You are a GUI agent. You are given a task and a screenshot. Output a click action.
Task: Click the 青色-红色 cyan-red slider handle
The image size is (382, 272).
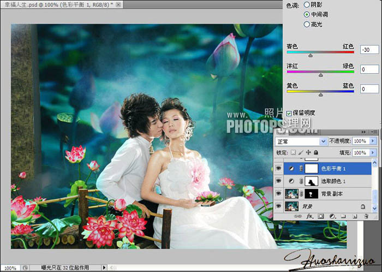pyautogui.click(x=311, y=55)
